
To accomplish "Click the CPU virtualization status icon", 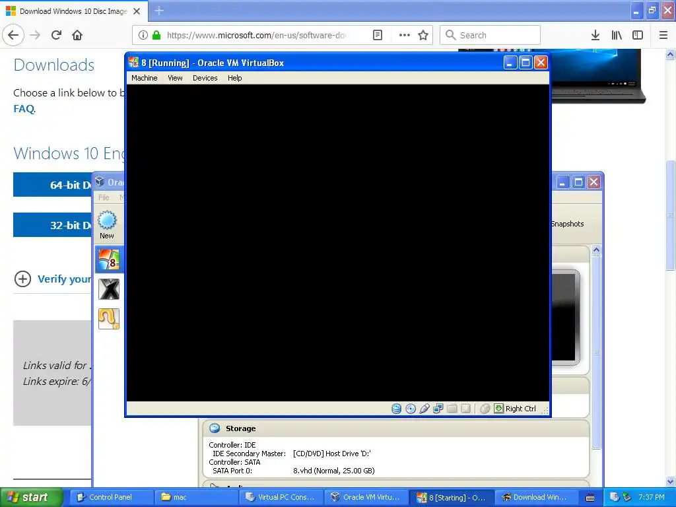I will 465,408.
